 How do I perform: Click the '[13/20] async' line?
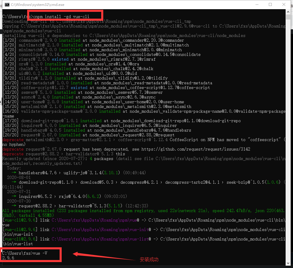click(79, 97)
